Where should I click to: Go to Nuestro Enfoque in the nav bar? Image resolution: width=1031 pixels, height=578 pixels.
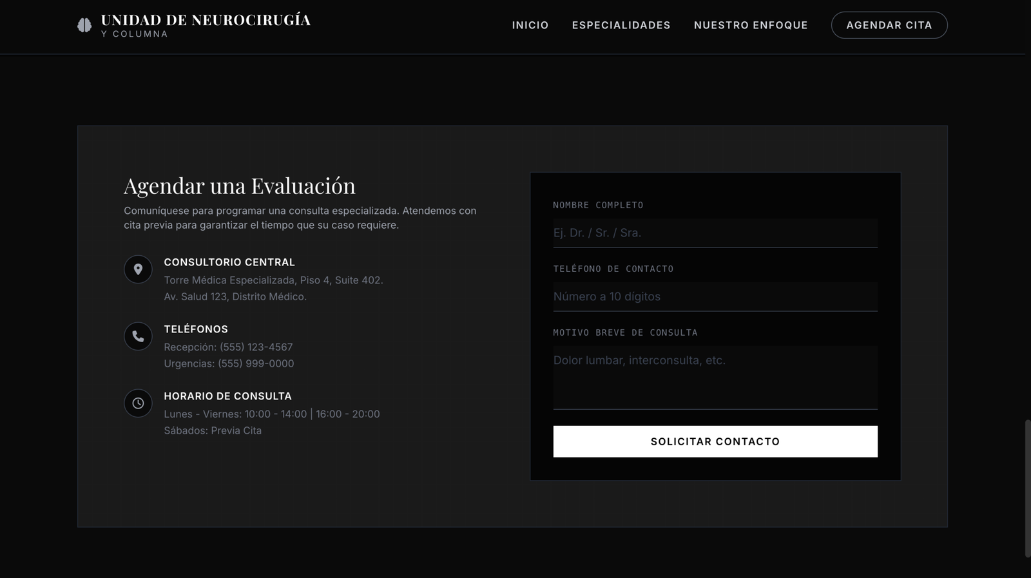coord(751,25)
